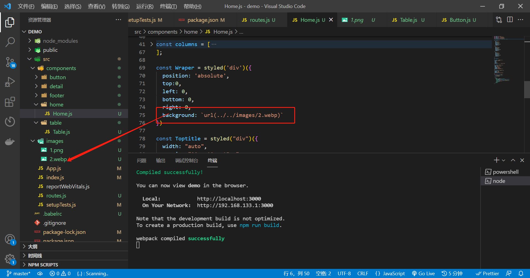Screen dimensions: 530x278
Task: Click the feedback icon in status bar
Action: 508,274
